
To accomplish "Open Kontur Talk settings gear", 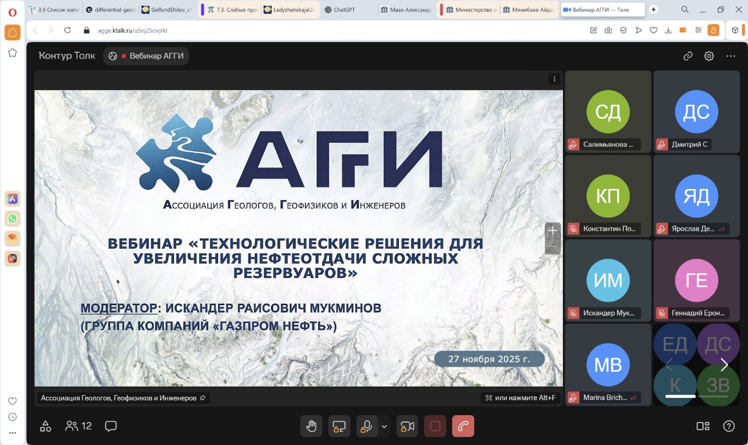I will click(709, 56).
